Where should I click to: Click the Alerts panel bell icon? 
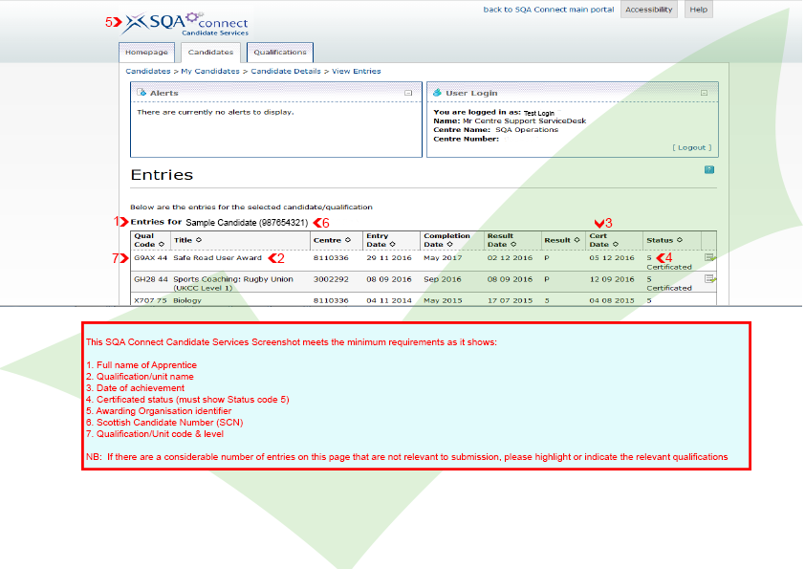142,93
